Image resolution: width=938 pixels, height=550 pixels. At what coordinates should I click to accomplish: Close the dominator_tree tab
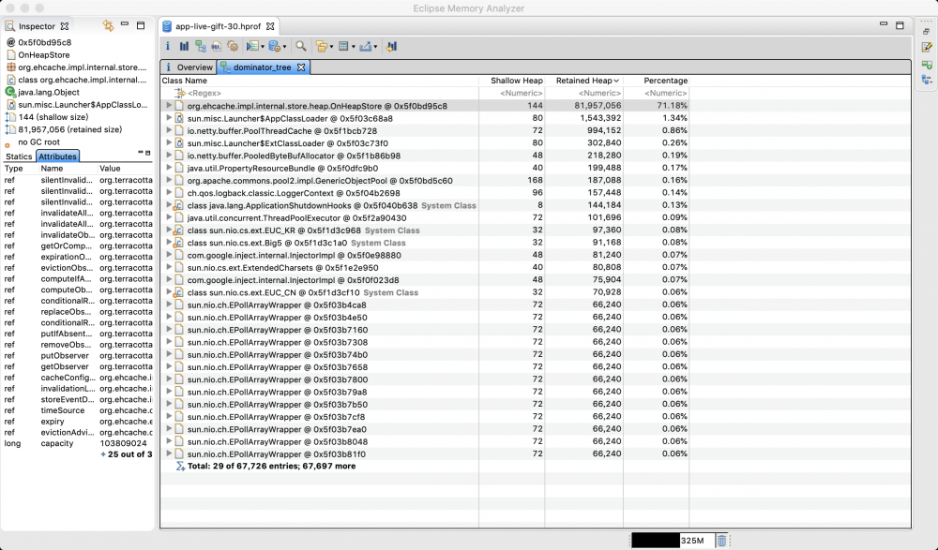tap(301, 67)
